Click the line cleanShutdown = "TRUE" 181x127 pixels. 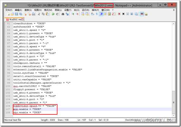[29, 23]
